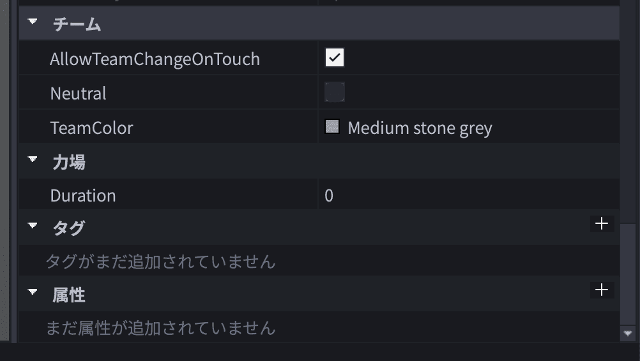Click the 力場 section header title
The height and width of the screenshot is (361, 640).
coord(68,162)
